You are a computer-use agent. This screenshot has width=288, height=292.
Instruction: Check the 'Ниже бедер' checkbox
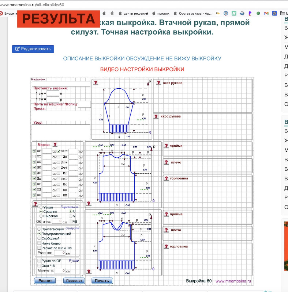pyautogui.click(x=40, y=243)
